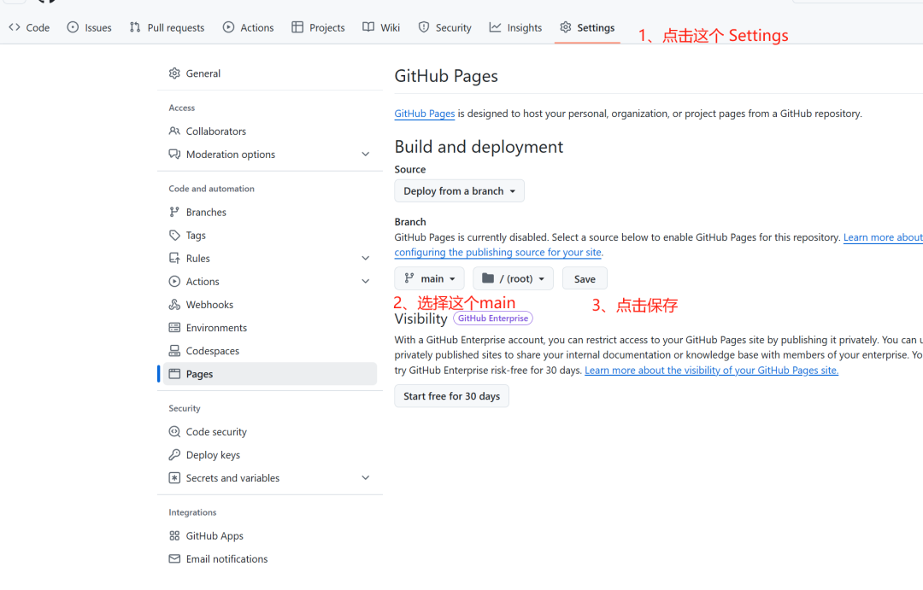Open the Wiki tab

pyautogui.click(x=381, y=27)
